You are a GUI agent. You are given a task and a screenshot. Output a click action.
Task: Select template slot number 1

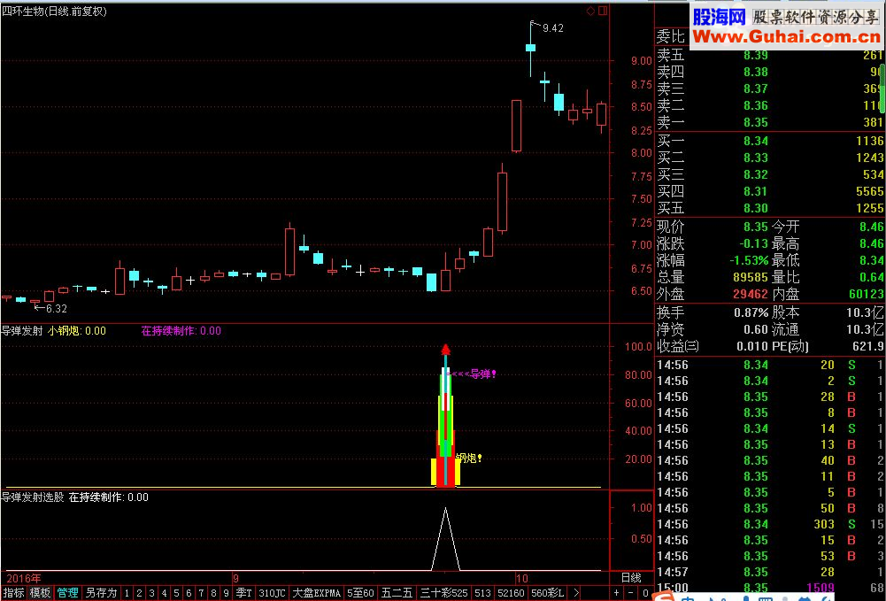point(127,593)
